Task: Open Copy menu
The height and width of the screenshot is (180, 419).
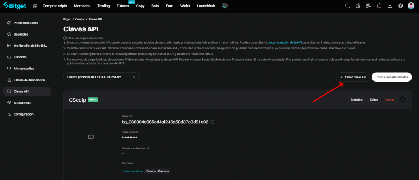Action: point(140,6)
